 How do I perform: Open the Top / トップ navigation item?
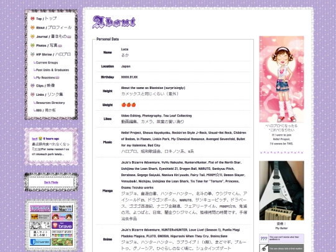(46, 19)
